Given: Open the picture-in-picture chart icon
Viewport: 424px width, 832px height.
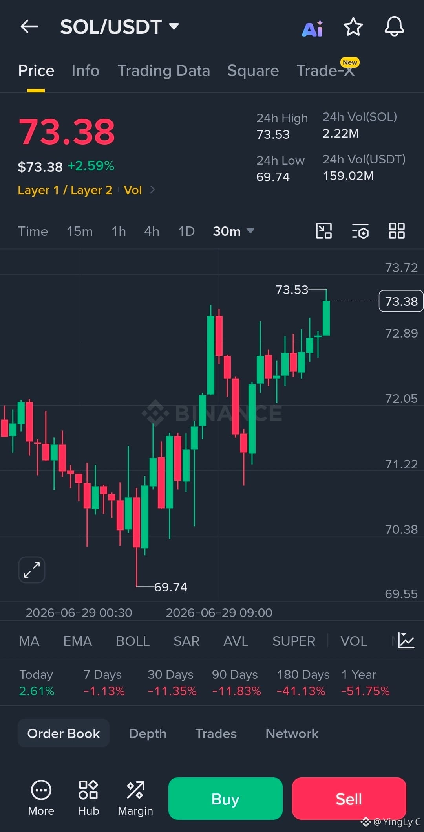Looking at the screenshot, I should 324,231.
